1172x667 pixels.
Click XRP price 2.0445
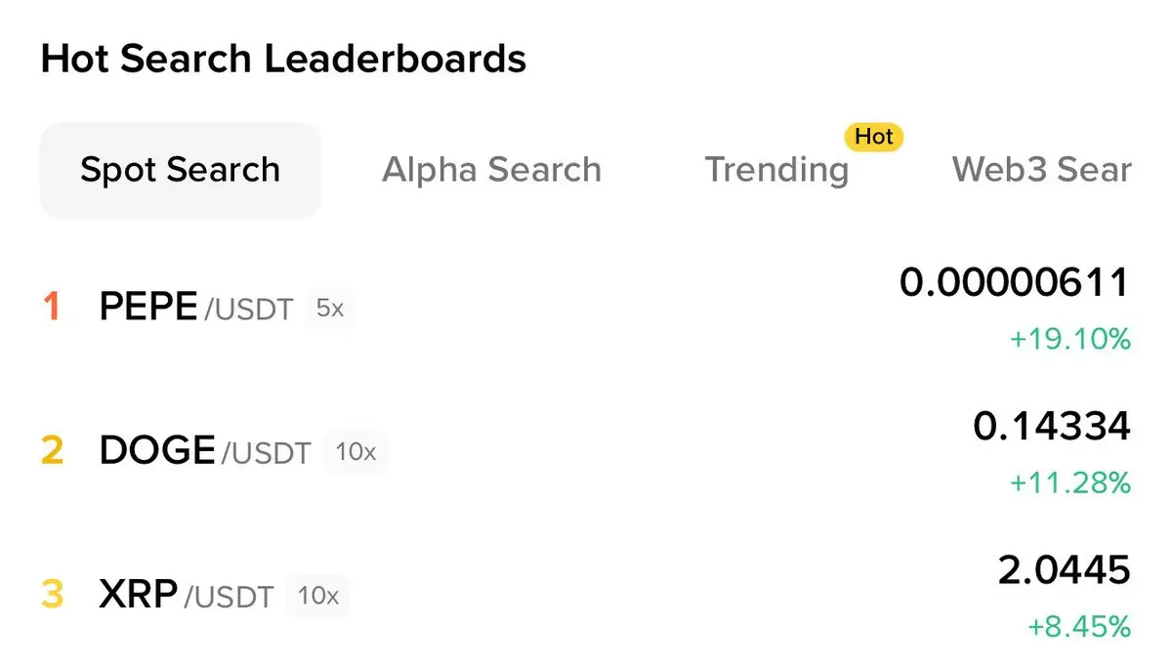tap(1064, 569)
